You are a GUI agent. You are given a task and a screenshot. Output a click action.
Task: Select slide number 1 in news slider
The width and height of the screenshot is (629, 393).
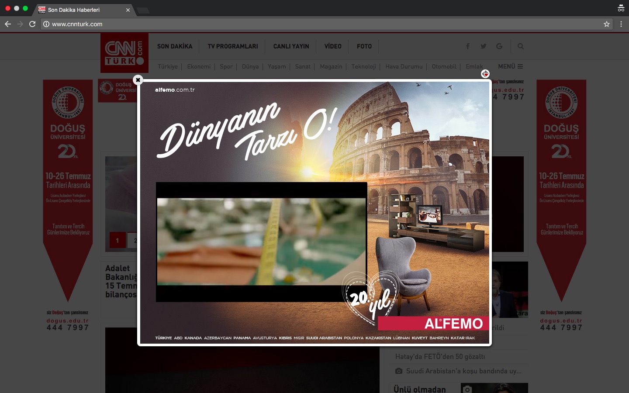[x=117, y=240]
